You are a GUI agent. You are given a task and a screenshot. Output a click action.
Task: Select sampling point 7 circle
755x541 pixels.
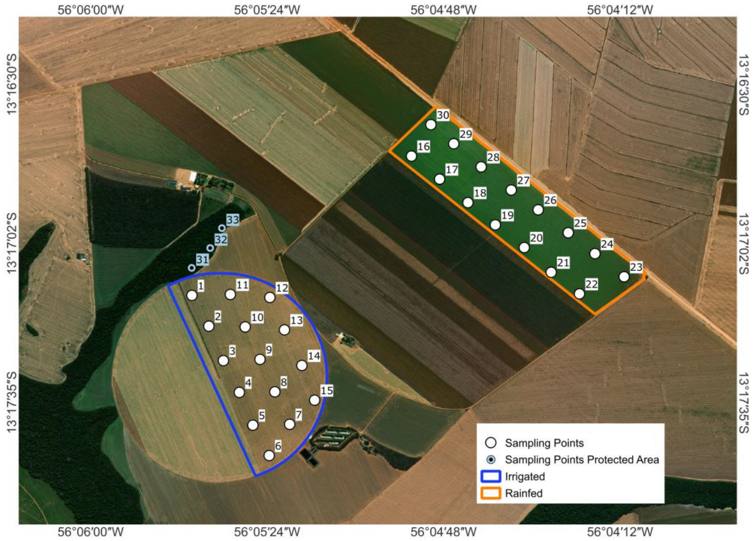point(289,424)
